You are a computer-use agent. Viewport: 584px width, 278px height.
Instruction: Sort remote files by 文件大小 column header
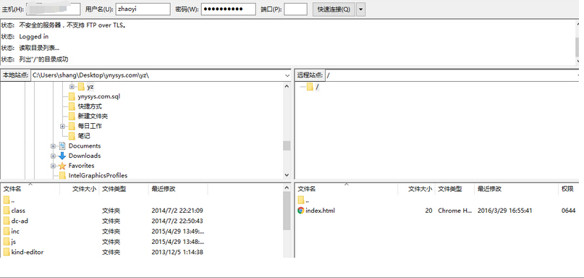click(416, 189)
